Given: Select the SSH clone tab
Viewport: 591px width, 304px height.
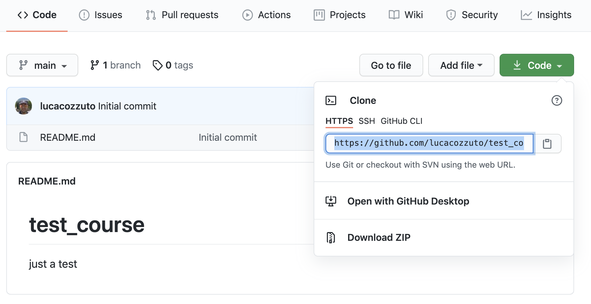Looking at the screenshot, I should coord(367,121).
